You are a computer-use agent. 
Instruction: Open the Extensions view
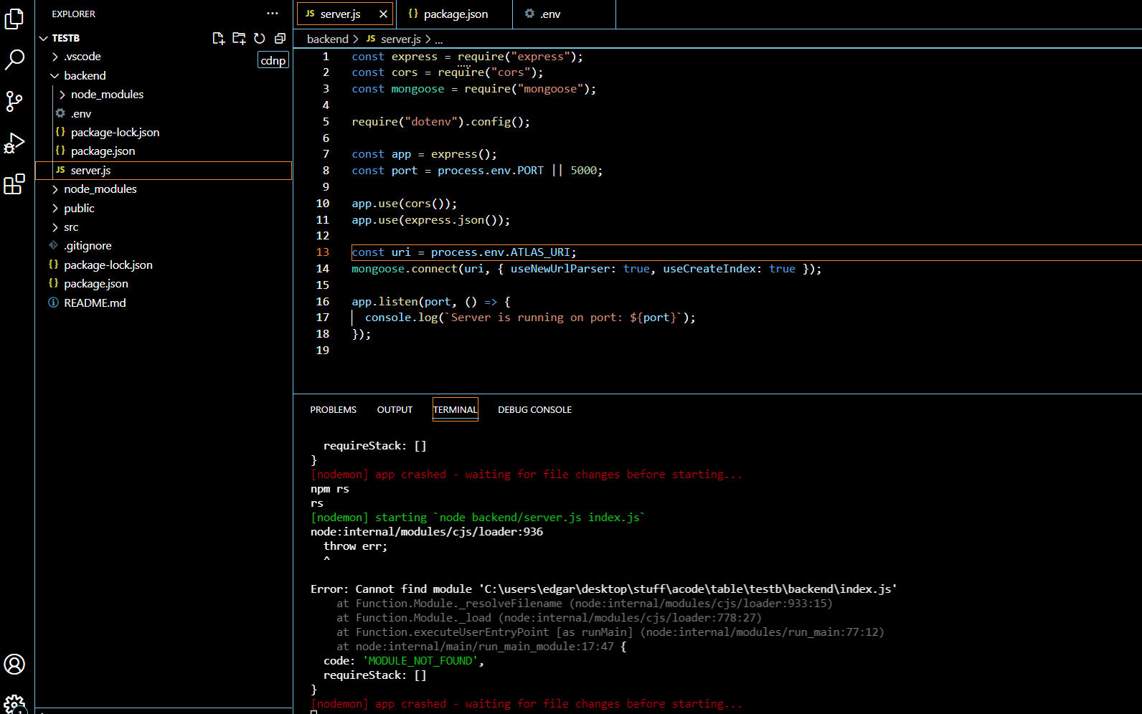click(x=14, y=185)
